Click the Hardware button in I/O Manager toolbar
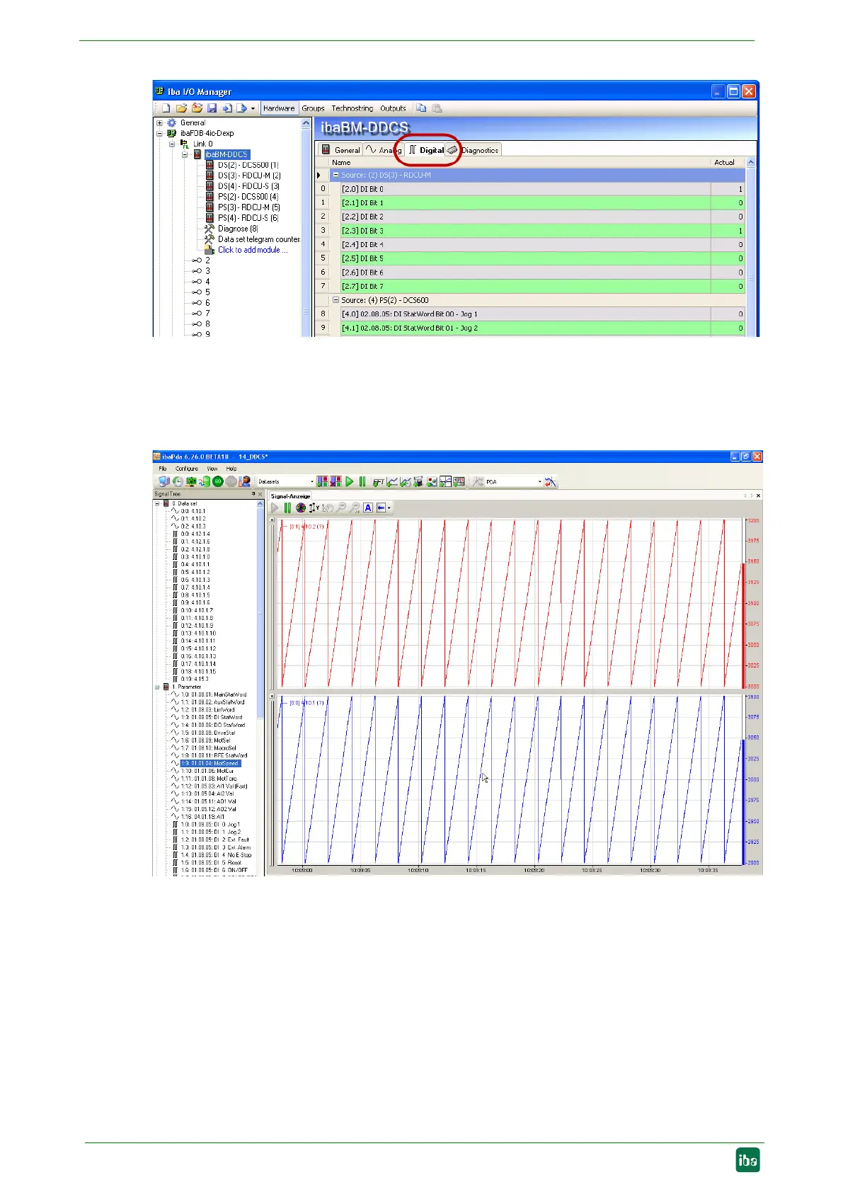Image resolution: width=843 pixels, height=1192 pixels. click(279, 108)
